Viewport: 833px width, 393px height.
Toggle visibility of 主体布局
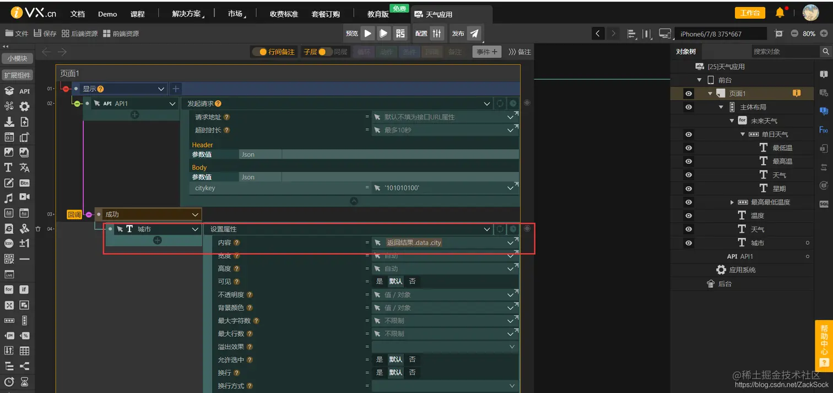pyautogui.click(x=689, y=107)
